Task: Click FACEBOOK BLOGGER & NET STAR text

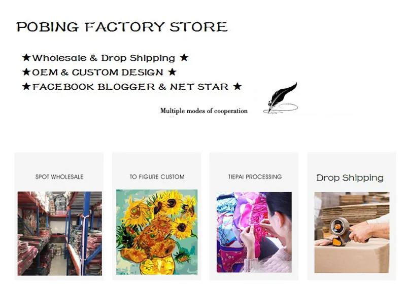Action: 130,87
